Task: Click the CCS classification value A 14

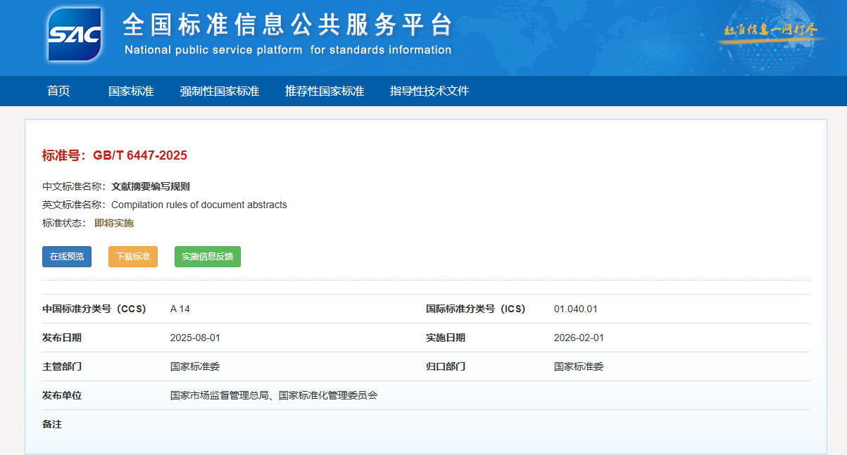Action: [x=180, y=309]
